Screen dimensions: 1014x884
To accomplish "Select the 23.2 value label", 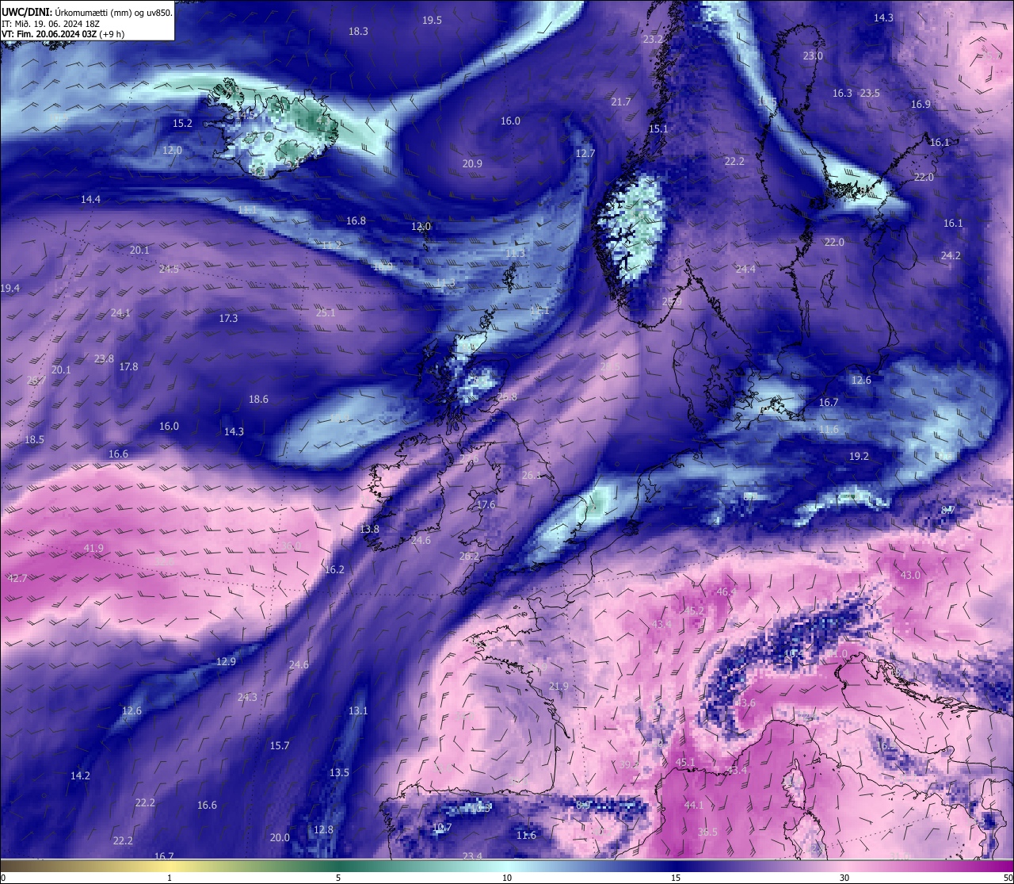I will coord(653,40).
